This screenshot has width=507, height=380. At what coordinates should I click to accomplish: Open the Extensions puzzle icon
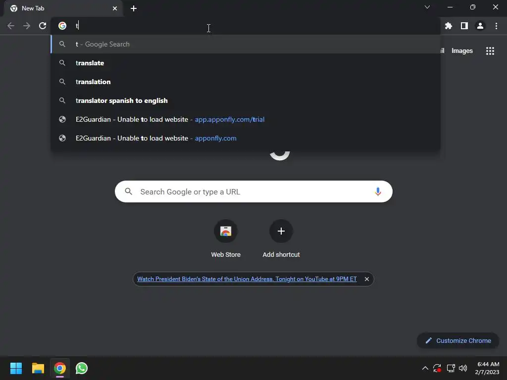point(448,26)
